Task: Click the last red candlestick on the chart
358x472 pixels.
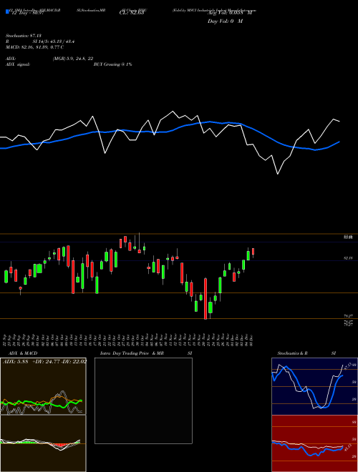Action: [x=253, y=252]
